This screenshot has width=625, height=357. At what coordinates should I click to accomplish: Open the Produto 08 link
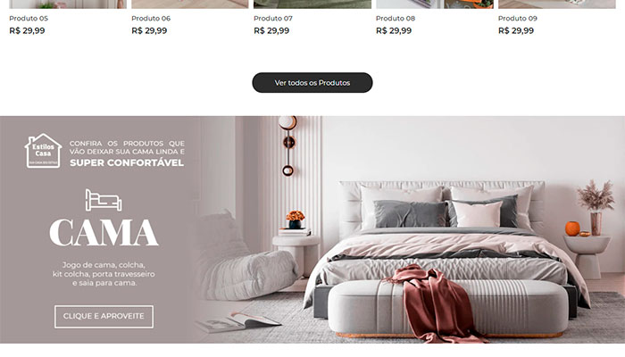pyautogui.click(x=396, y=19)
